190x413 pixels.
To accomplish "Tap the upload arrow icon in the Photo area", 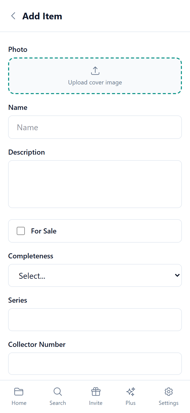I will (x=95, y=70).
